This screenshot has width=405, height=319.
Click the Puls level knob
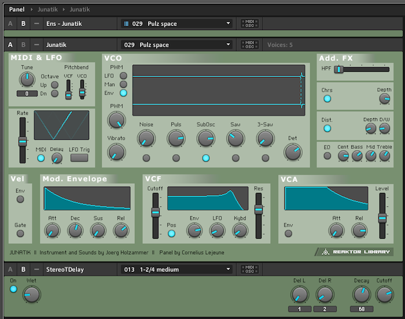pyautogui.click(x=176, y=138)
